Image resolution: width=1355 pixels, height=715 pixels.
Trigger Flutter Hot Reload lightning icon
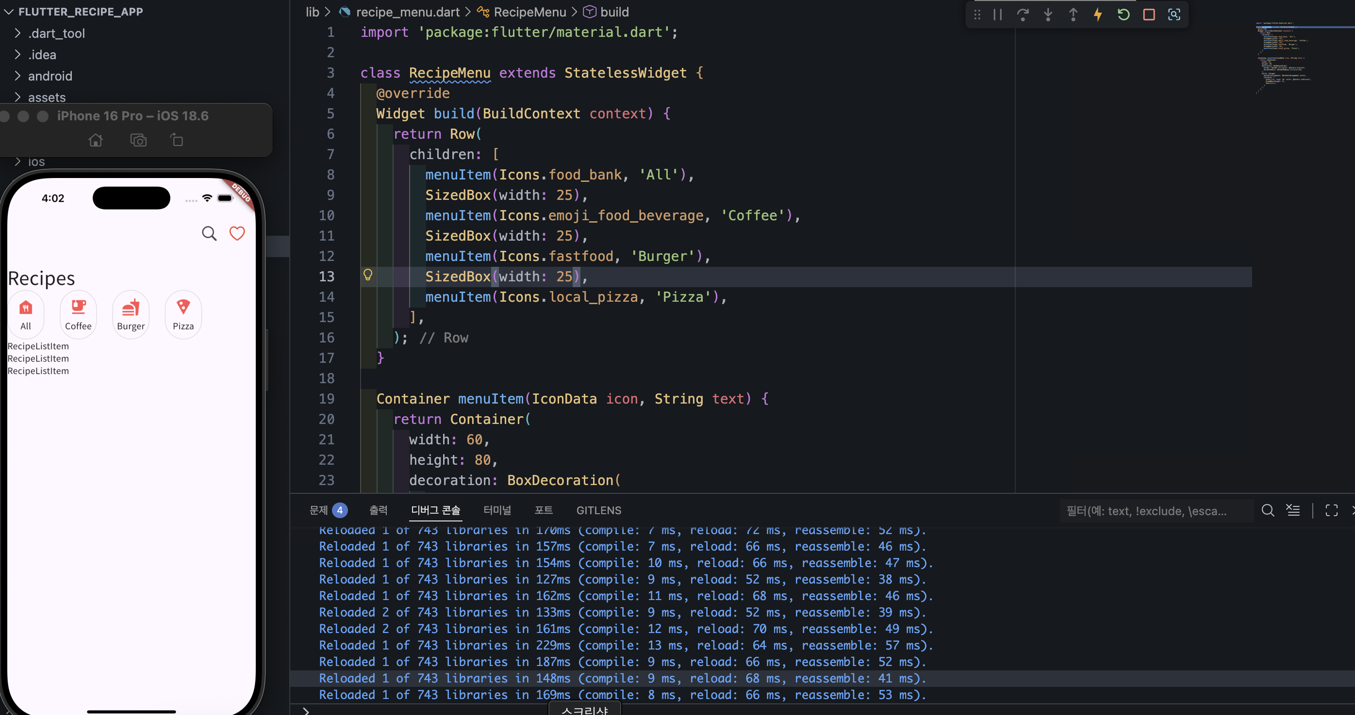[1098, 15]
